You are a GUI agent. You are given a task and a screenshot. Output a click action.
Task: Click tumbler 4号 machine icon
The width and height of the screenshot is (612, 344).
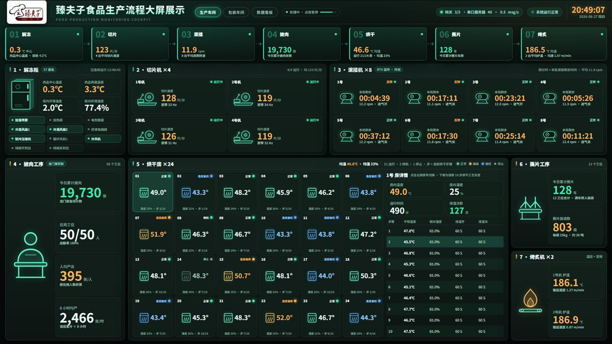549,98
